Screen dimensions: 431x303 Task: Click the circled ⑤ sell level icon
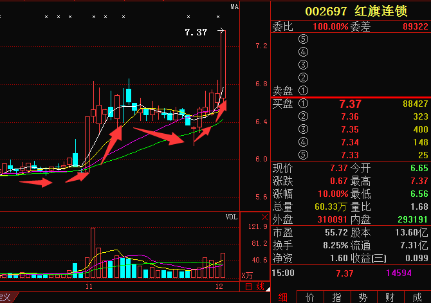[x=304, y=39]
